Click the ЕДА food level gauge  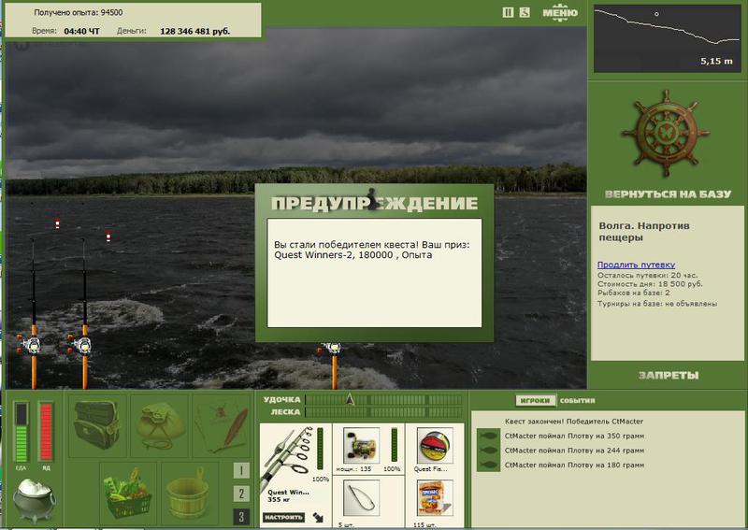(22, 433)
